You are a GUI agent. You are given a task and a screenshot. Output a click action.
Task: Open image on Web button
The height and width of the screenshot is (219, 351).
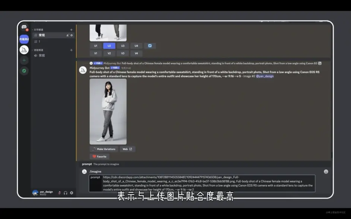click(127, 149)
